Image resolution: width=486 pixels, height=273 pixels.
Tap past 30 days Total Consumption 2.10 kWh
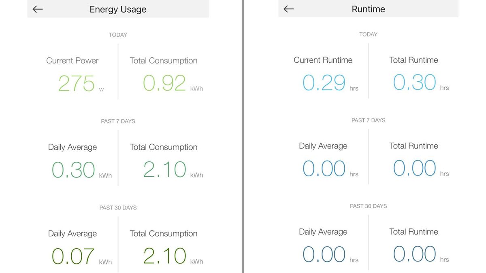[x=165, y=256]
